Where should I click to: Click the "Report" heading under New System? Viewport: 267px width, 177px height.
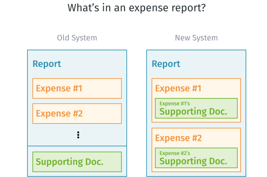pos(166,64)
